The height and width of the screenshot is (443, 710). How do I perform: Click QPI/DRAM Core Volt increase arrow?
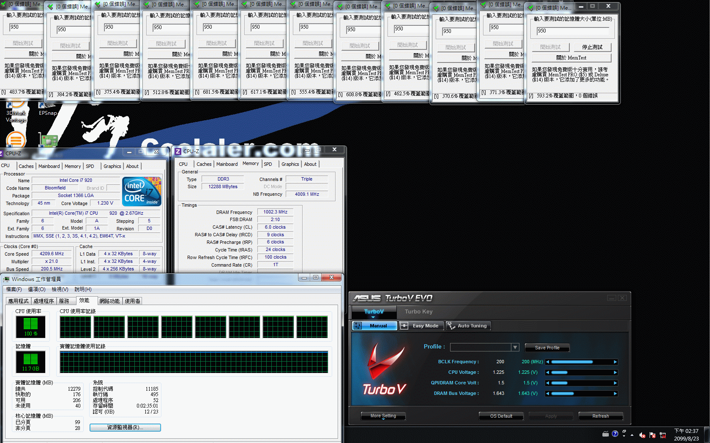click(x=615, y=383)
